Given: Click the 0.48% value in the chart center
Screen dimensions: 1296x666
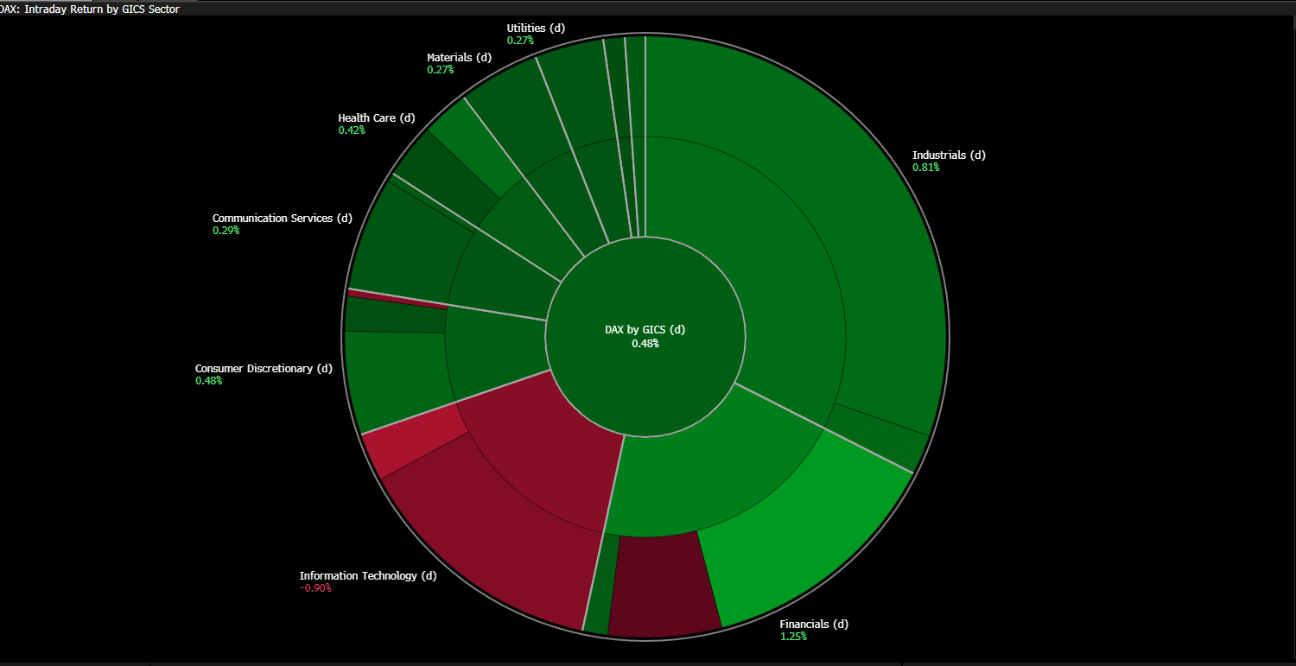Looking at the screenshot, I should (645, 344).
